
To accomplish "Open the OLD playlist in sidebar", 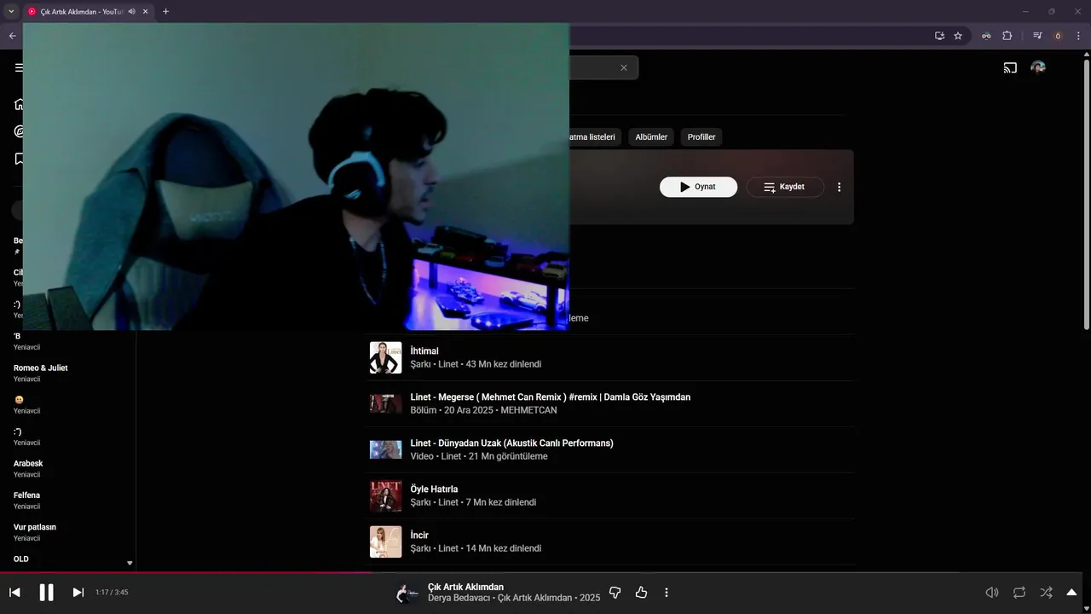I will [21, 559].
